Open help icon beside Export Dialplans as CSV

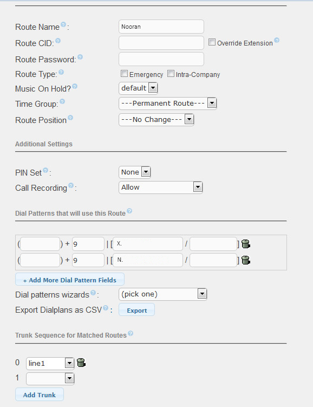(106, 308)
